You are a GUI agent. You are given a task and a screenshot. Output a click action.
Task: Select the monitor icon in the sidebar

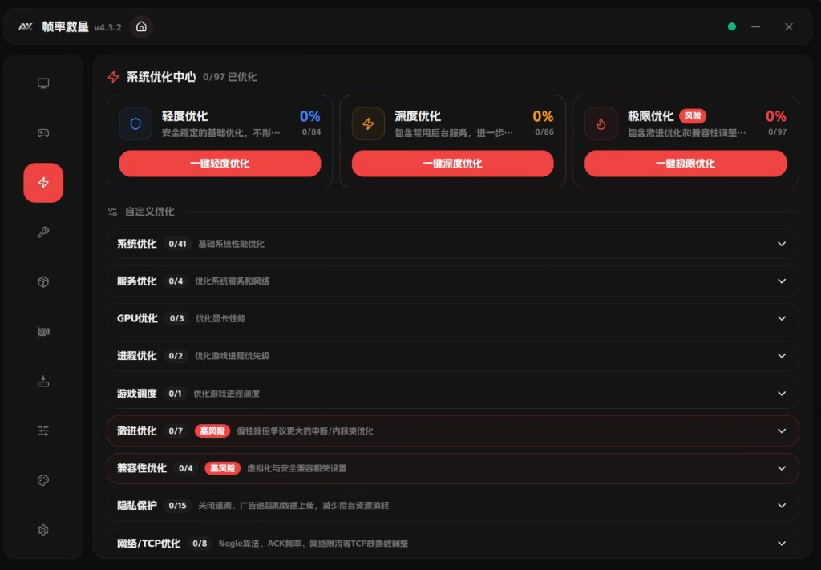tap(42, 83)
